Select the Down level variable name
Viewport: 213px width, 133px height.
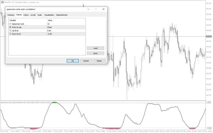point(16,34)
